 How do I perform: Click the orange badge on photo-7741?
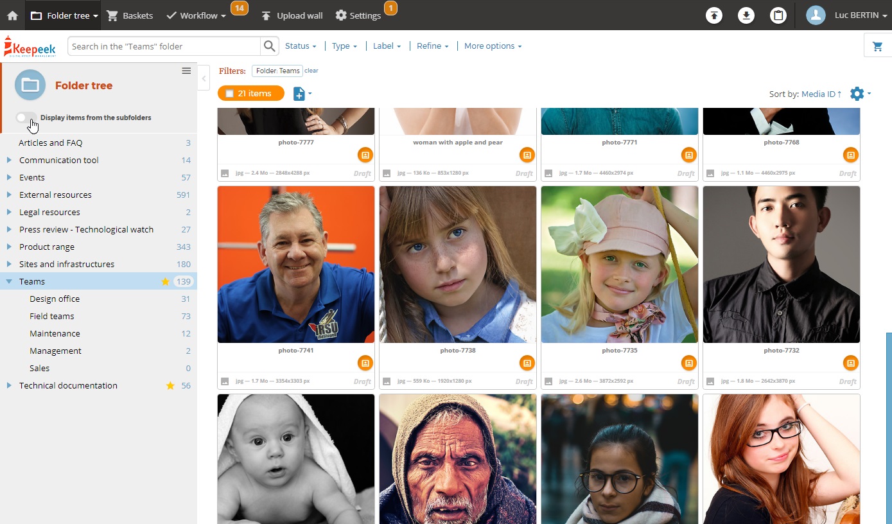tap(365, 363)
